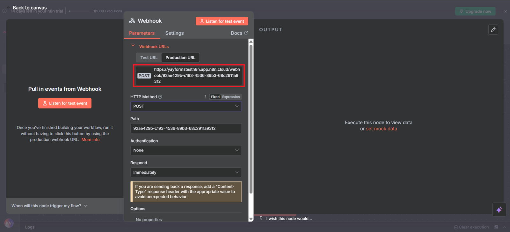Collapse the Webhook URLs section
The image size is (510, 232).
coord(133,46)
